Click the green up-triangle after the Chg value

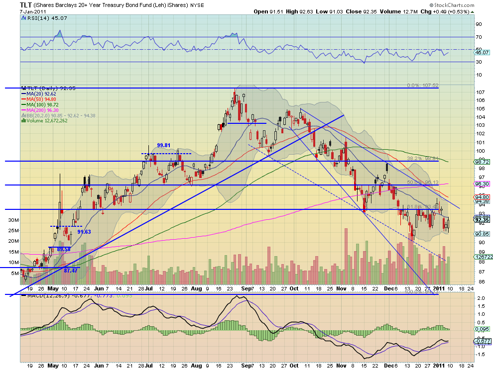[x=472, y=12]
